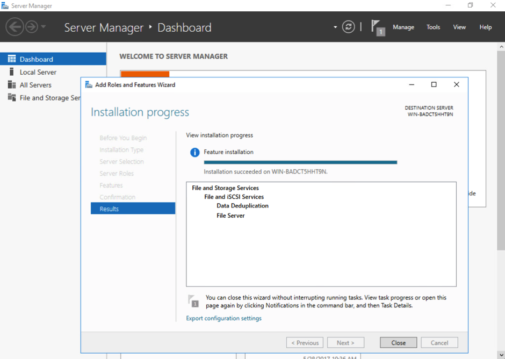This screenshot has width=505, height=359.
Task: Select Confirmation step in wizard sidebar
Action: coord(117,197)
